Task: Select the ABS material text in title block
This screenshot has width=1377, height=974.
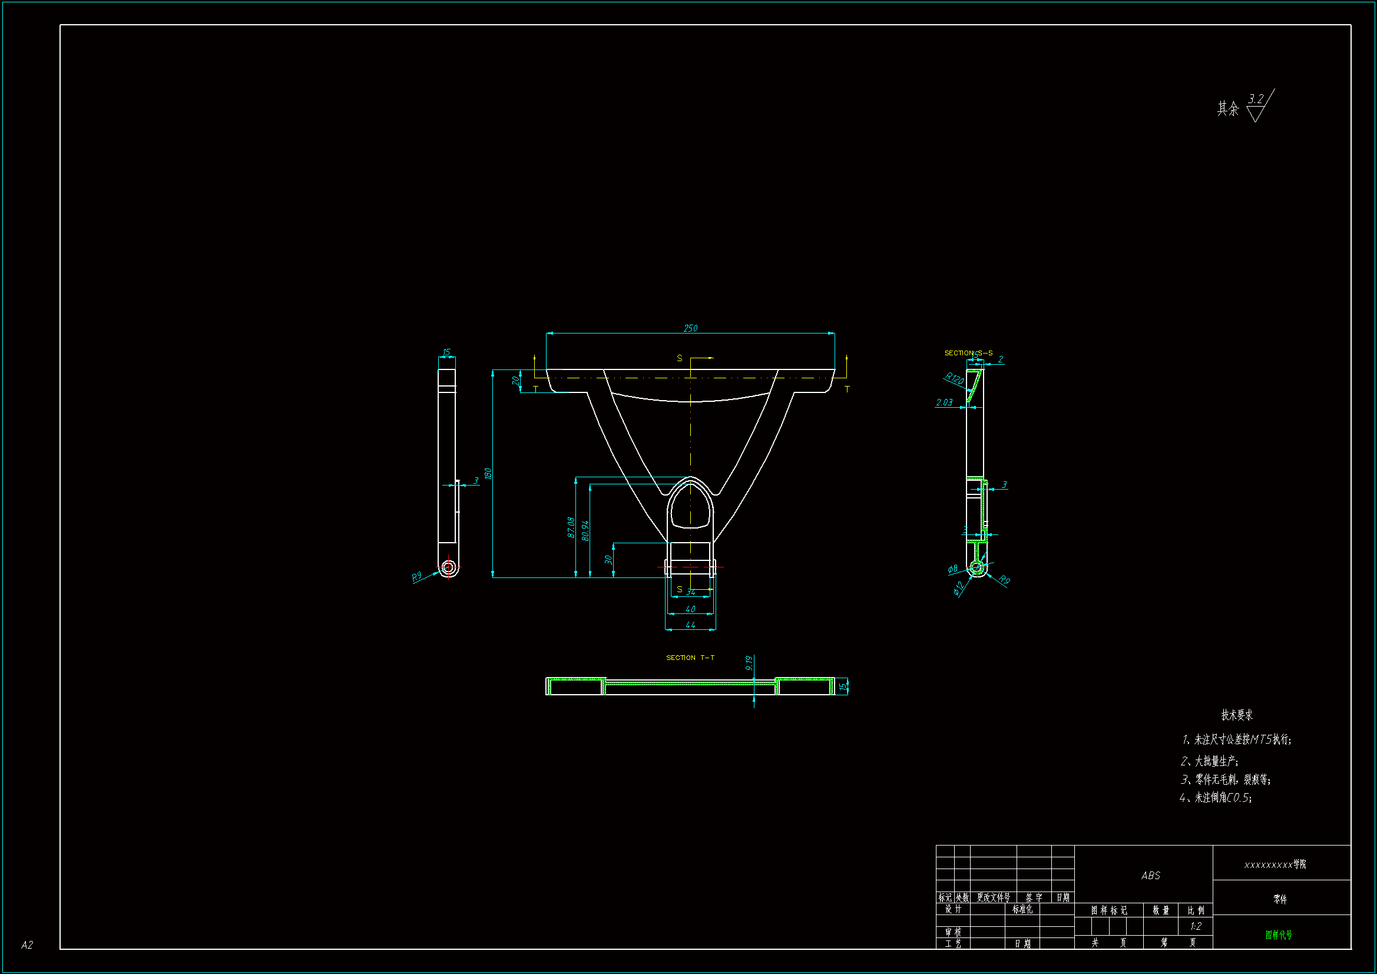Action: click(1150, 876)
